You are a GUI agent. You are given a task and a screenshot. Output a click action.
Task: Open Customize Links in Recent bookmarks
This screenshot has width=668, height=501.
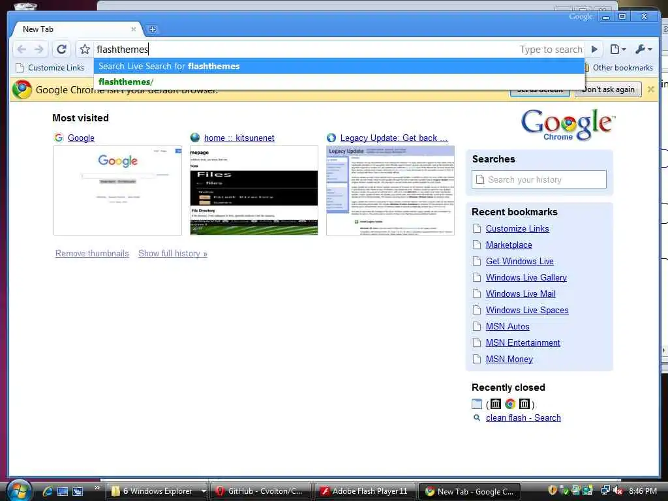click(x=517, y=229)
